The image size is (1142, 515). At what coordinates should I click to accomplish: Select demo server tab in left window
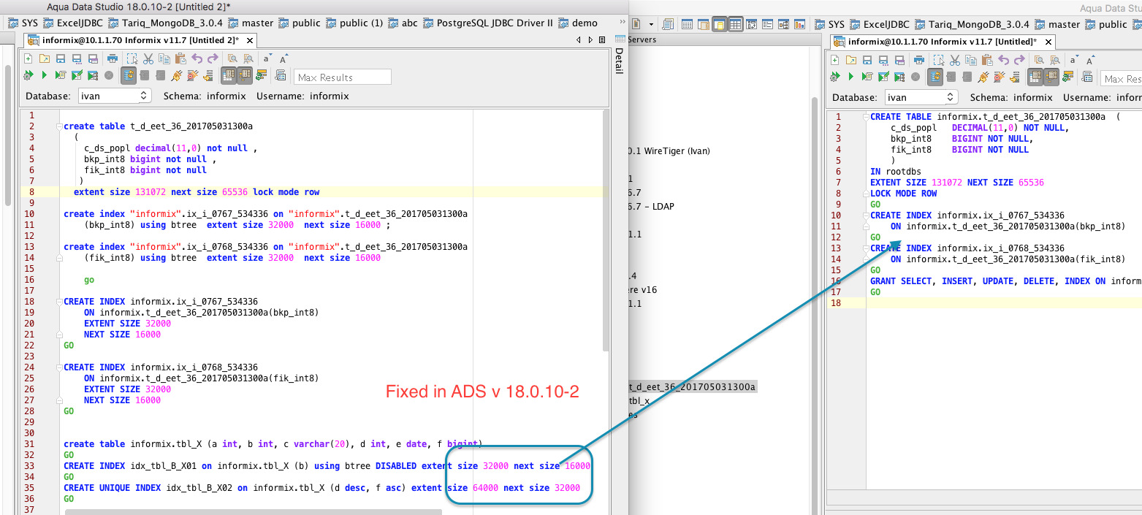[x=578, y=23]
